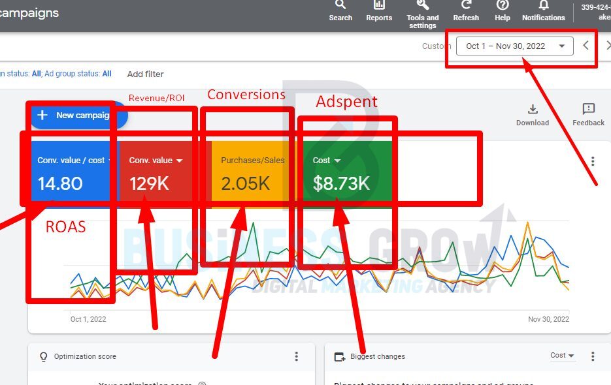Click the New campaign button
Viewport: 611px width, 385px height.
78,115
